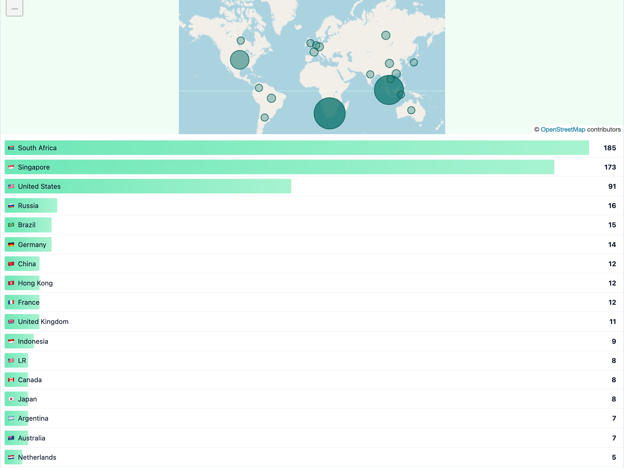Click the Russia count of 16
624x468 pixels.
[612, 206]
